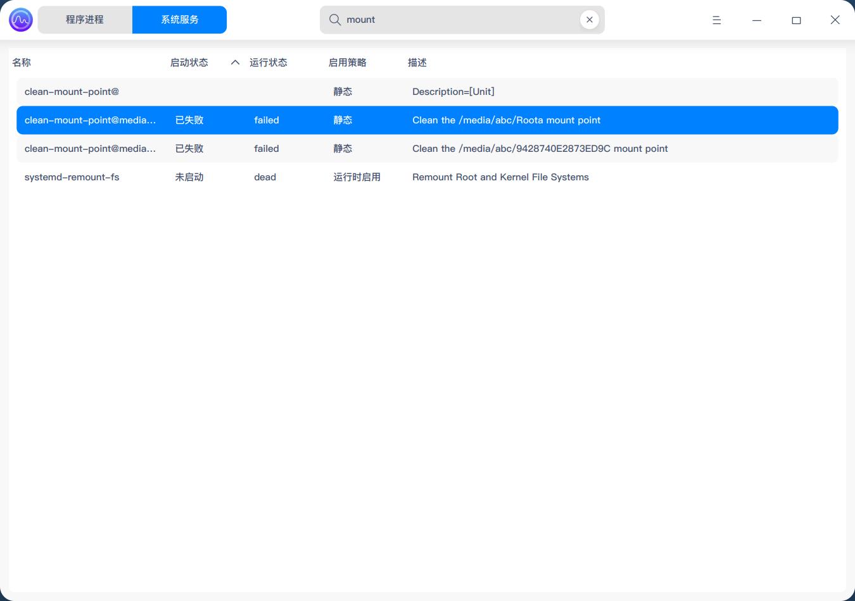Screen dimensions: 855x601
Task: Open the hamburger menu icon
Action: (716, 20)
